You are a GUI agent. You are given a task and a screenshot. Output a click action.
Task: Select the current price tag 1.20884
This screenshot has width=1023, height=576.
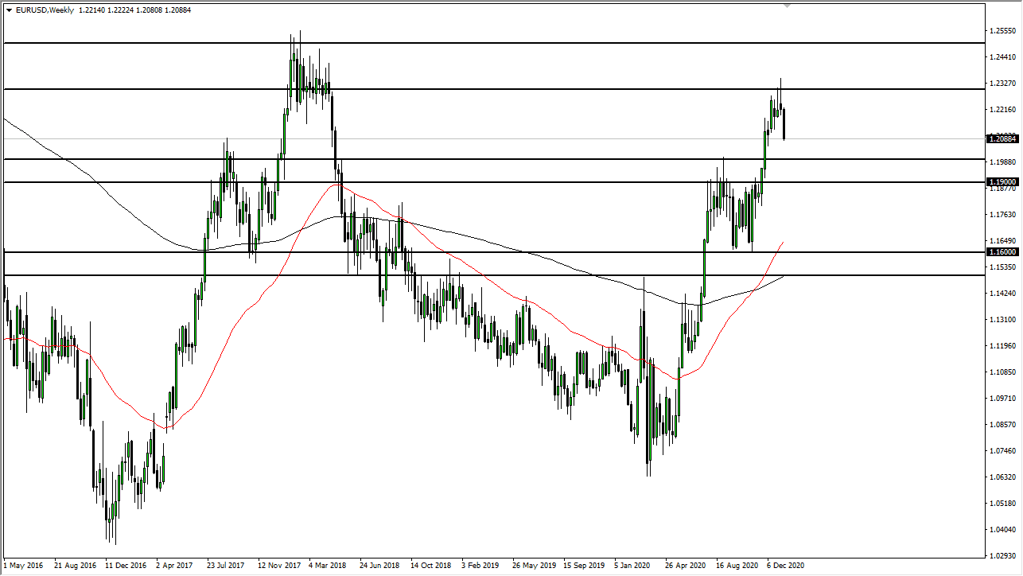coord(1003,138)
